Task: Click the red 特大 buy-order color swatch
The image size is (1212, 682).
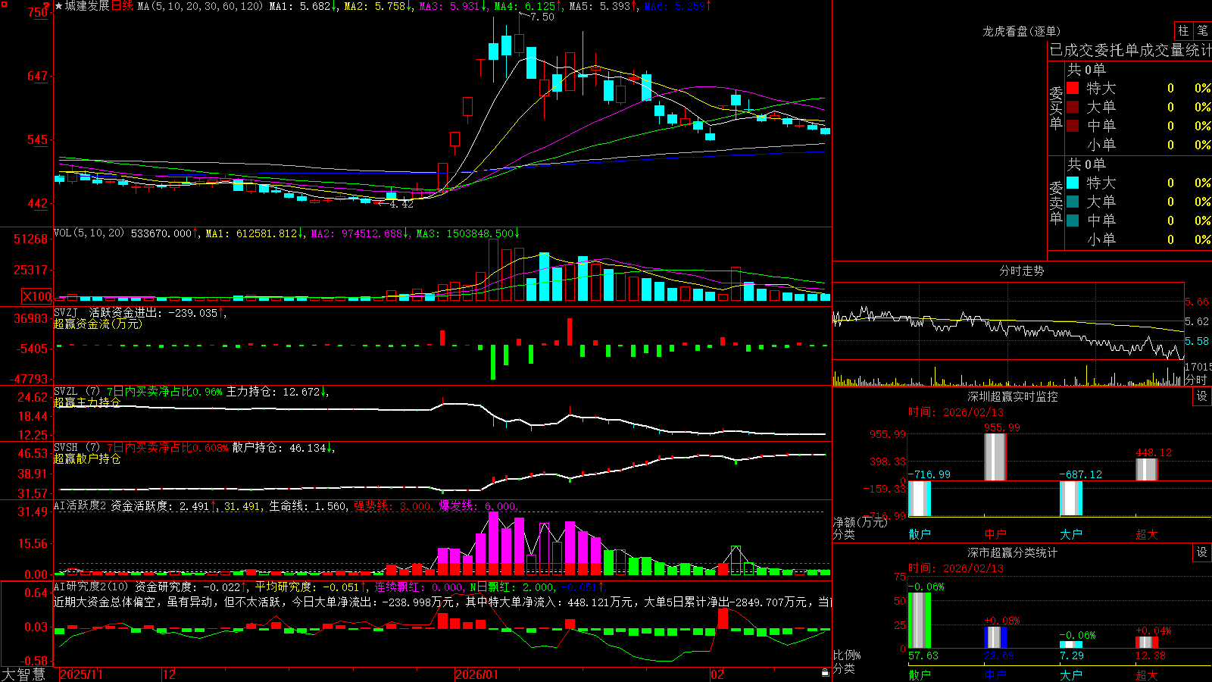Action: point(1073,88)
